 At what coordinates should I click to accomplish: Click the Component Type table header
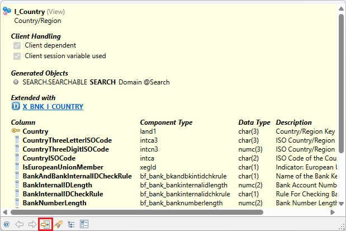point(167,122)
